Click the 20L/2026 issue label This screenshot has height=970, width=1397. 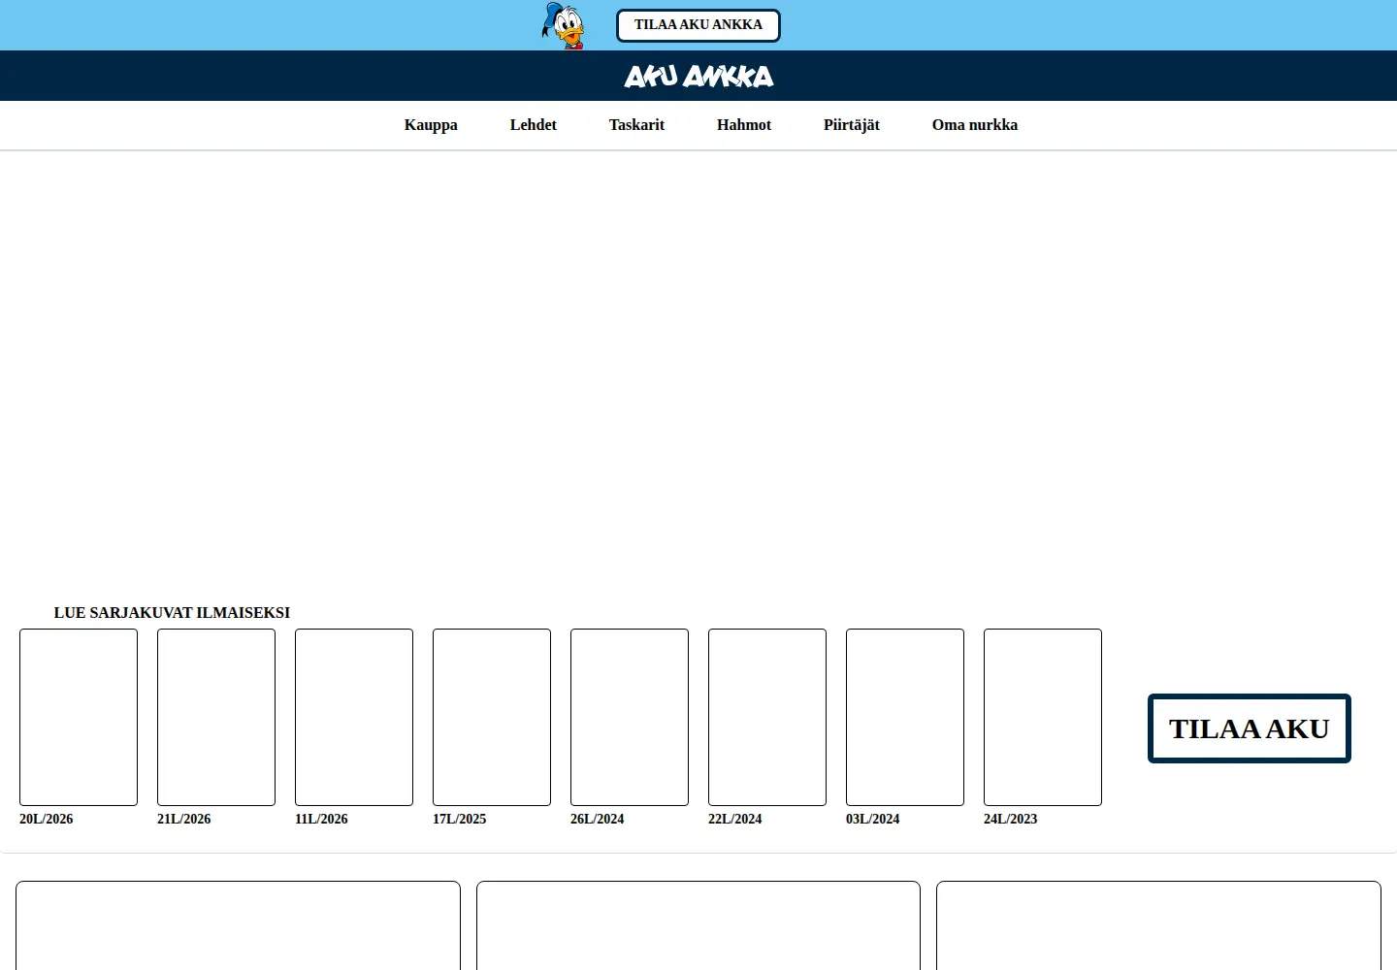tap(47, 820)
